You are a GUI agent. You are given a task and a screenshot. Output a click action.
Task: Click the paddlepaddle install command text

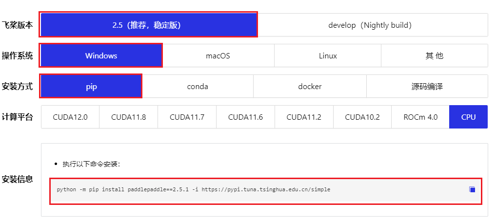pos(193,189)
